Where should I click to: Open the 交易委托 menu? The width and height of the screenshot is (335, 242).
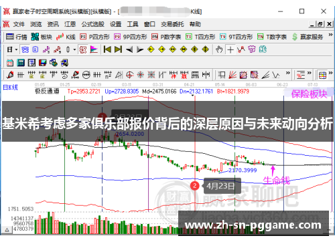pos(172,24)
